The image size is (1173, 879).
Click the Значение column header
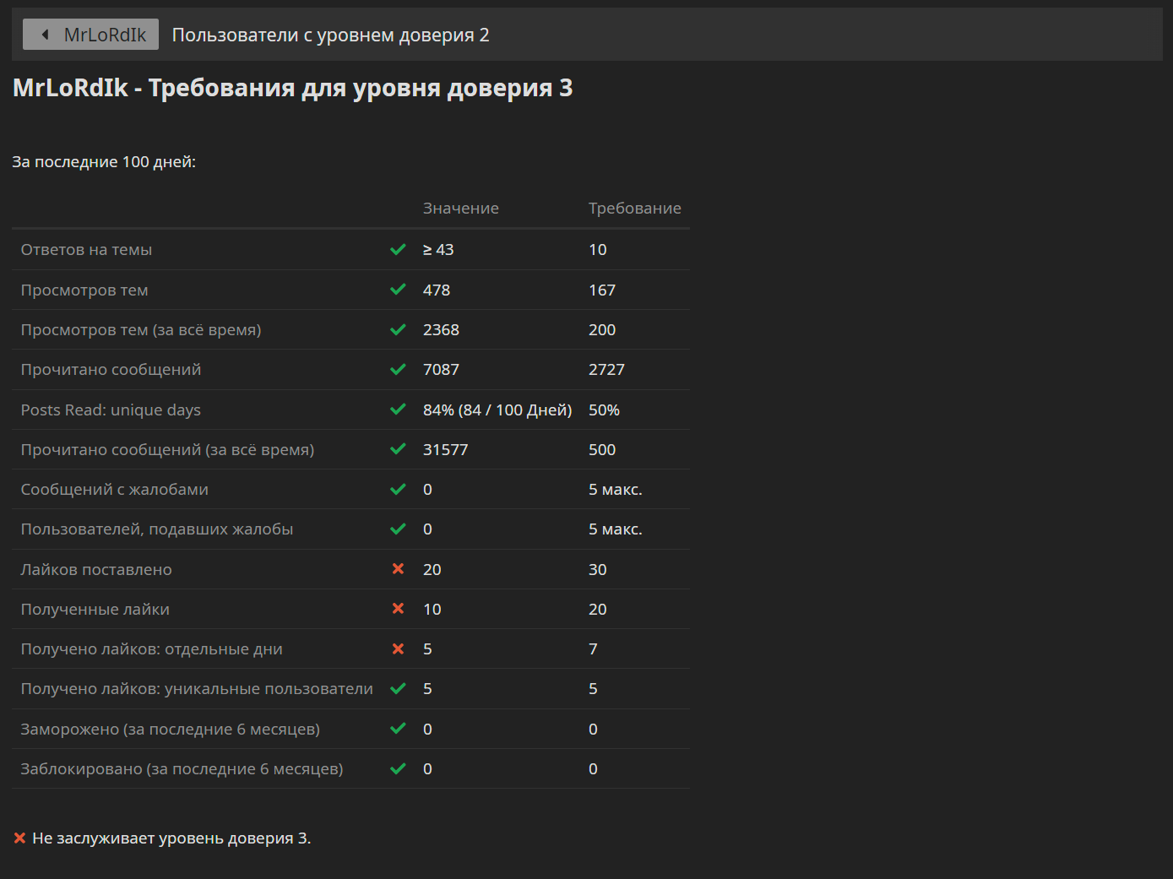tap(461, 209)
